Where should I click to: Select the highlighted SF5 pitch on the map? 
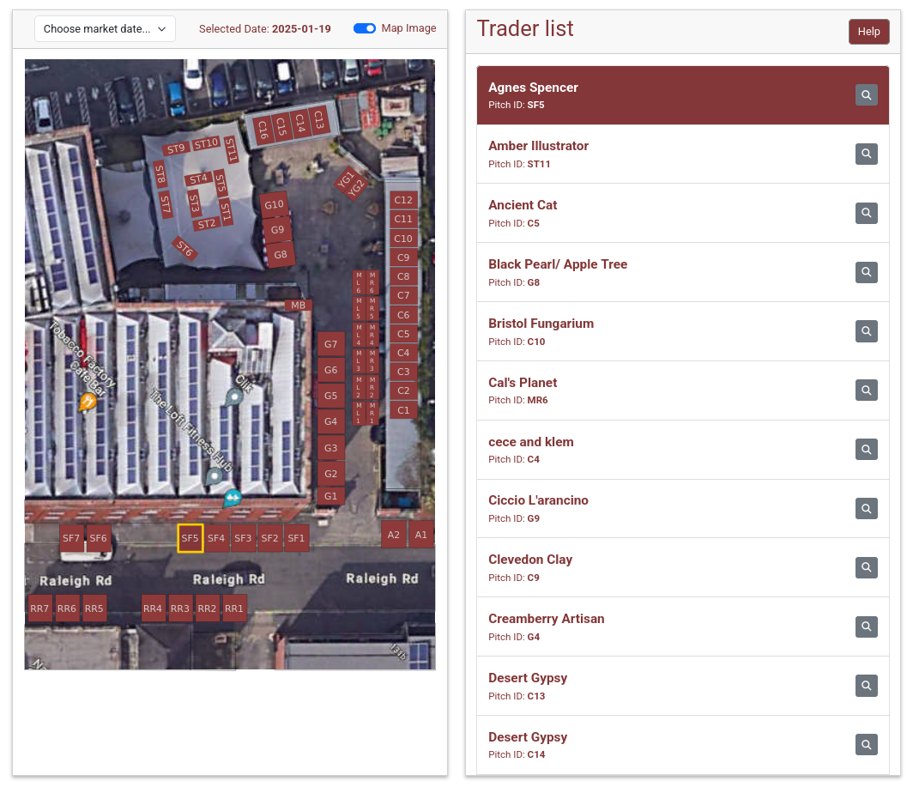tap(190, 538)
